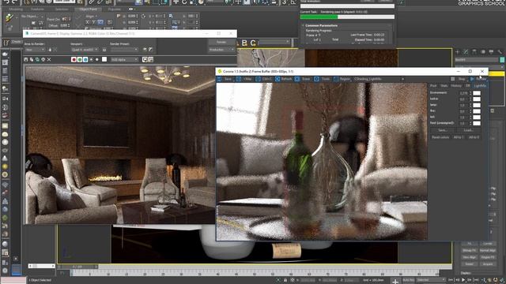Toggle the alpha channel display button
This screenshot has width=506, height=284.
pos(91,60)
